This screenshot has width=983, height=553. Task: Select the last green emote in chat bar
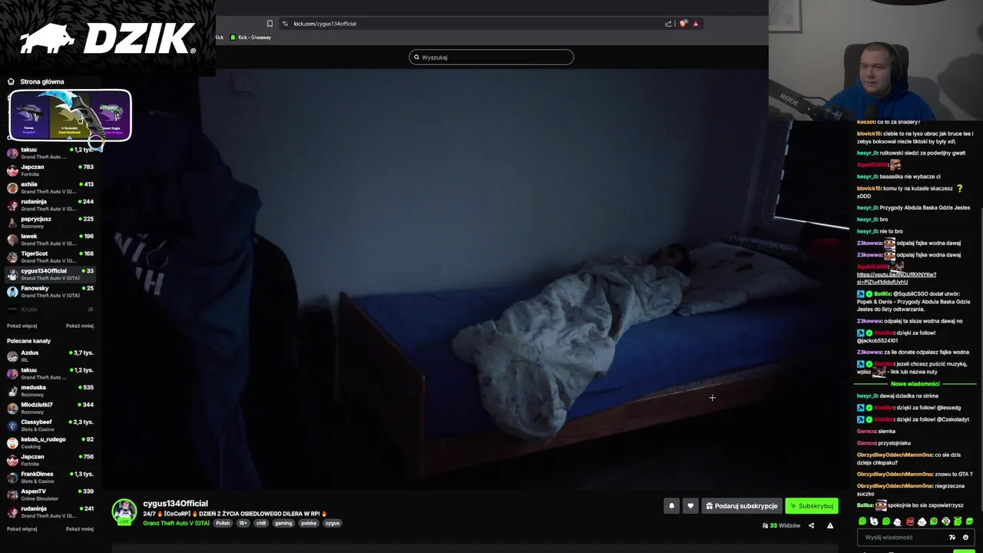[x=969, y=522]
